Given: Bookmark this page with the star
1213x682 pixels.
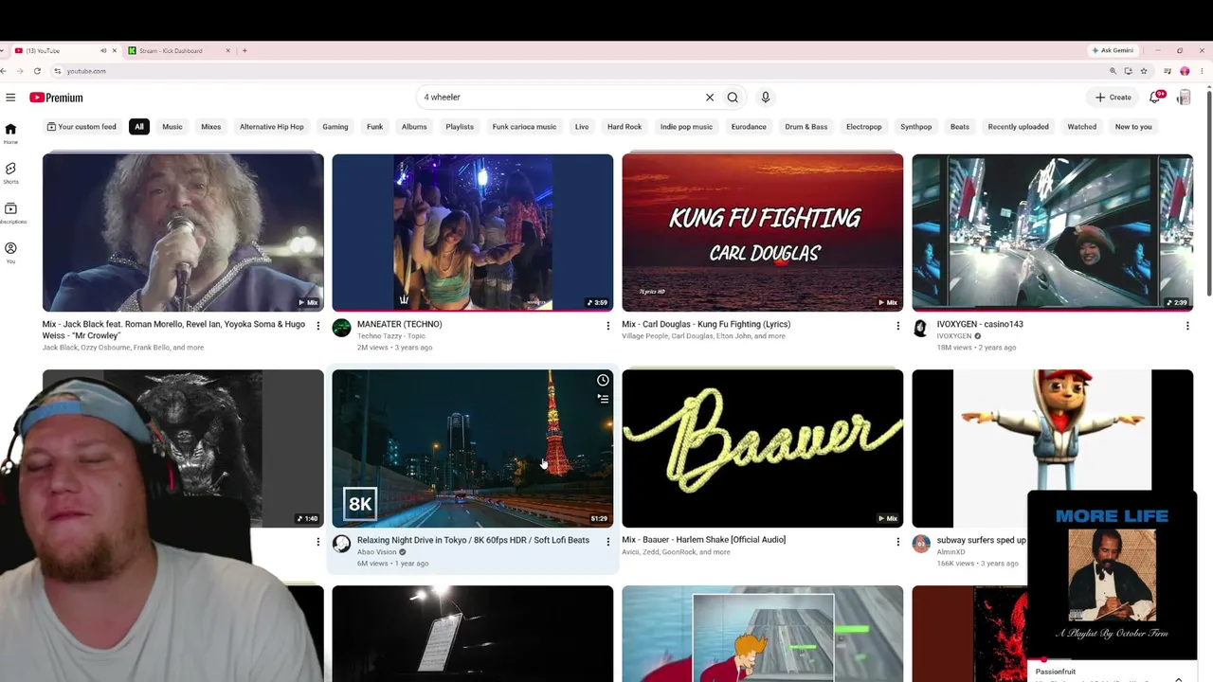Looking at the screenshot, I should click(1144, 71).
